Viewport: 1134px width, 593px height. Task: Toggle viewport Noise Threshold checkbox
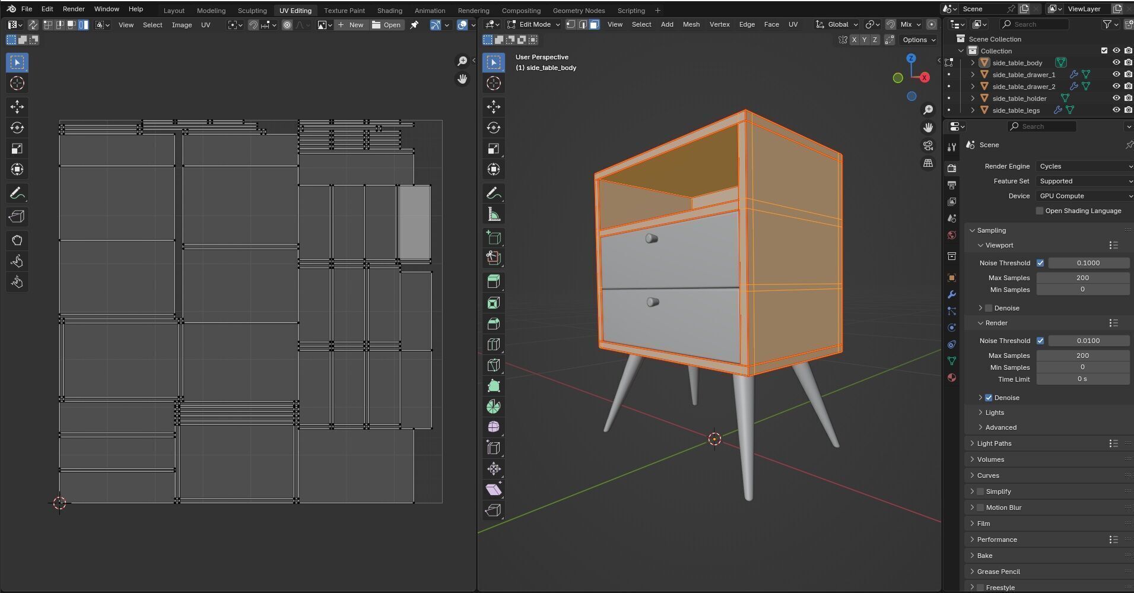pos(1040,263)
